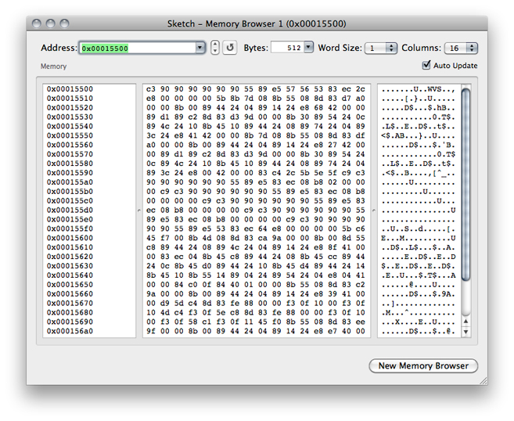The height and width of the screenshot is (421, 514).
Task: Select address row 0x00015600
Action: point(70,238)
